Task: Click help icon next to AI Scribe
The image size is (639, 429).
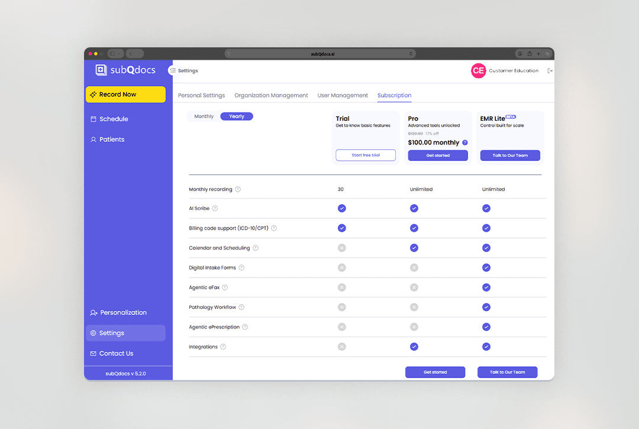Action: click(x=215, y=208)
